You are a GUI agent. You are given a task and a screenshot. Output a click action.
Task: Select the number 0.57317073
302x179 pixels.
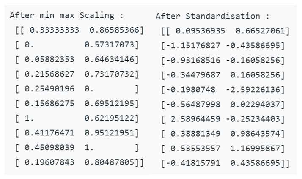pyautogui.click(x=110, y=45)
